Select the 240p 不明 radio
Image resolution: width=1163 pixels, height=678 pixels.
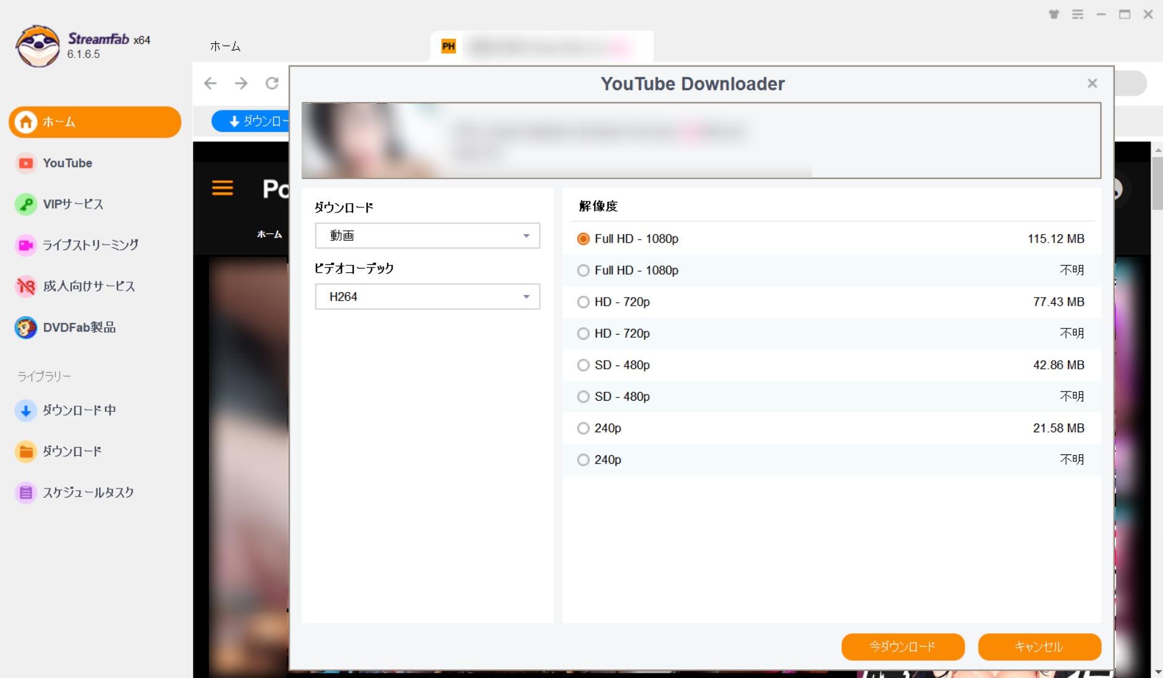[x=583, y=460]
